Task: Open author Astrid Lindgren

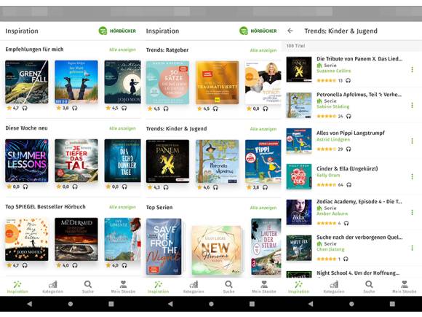Action: [333, 139]
